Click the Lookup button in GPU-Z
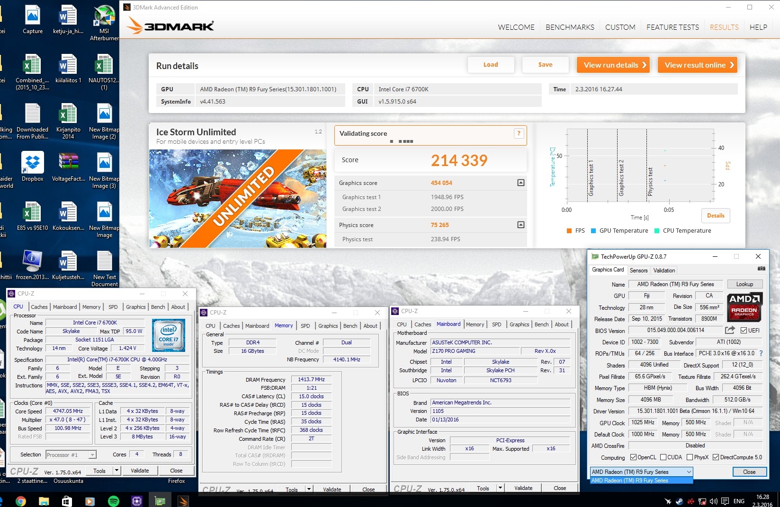Viewport: 780px width, 507px height. (x=744, y=284)
